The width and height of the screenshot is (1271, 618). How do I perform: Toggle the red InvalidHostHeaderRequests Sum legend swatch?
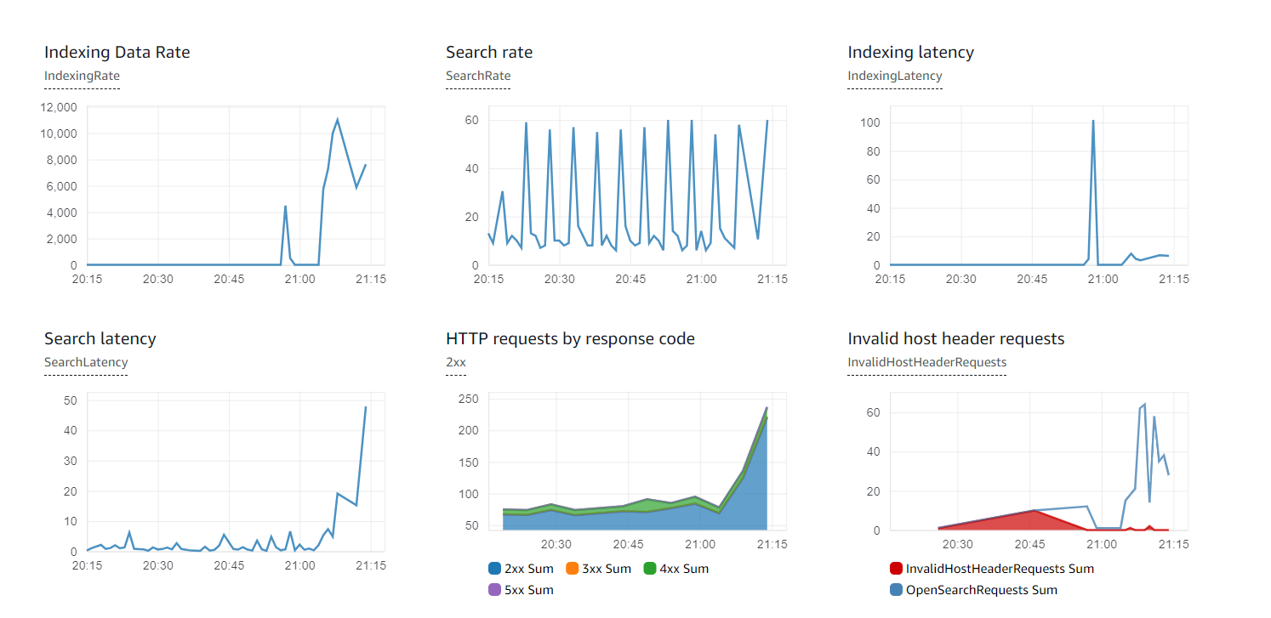[x=896, y=569]
